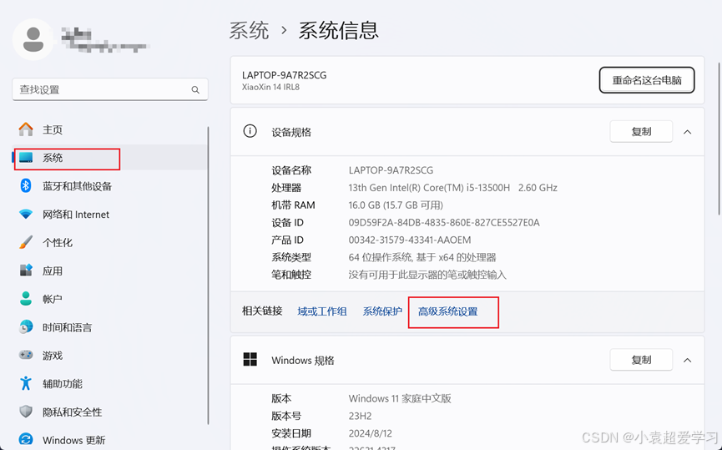Open 帐户 settings in sidebar
This screenshot has width=722, height=450.
click(109, 298)
